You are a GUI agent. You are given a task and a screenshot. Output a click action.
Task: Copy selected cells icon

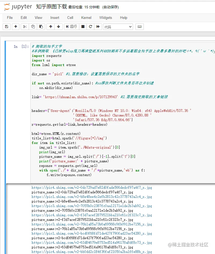[33, 27]
